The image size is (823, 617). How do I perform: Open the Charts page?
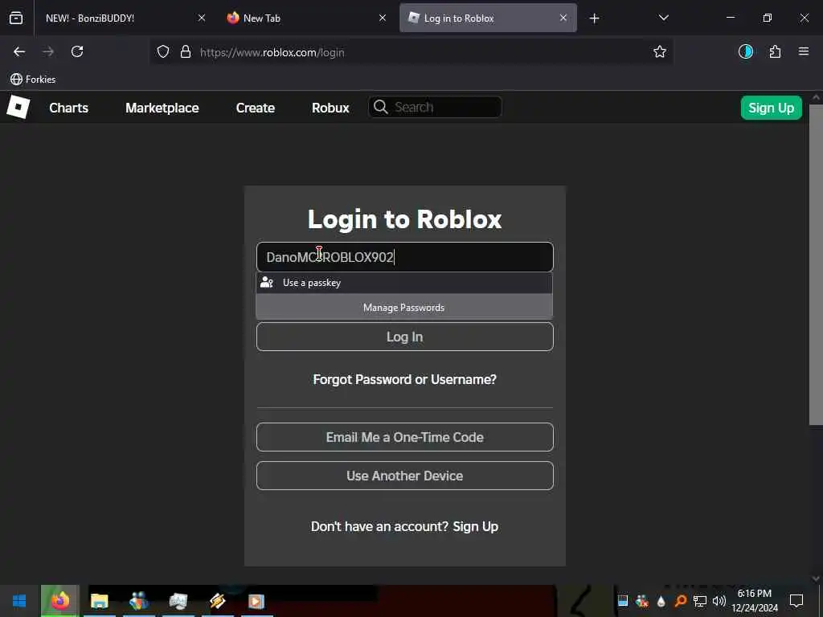tap(69, 108)
